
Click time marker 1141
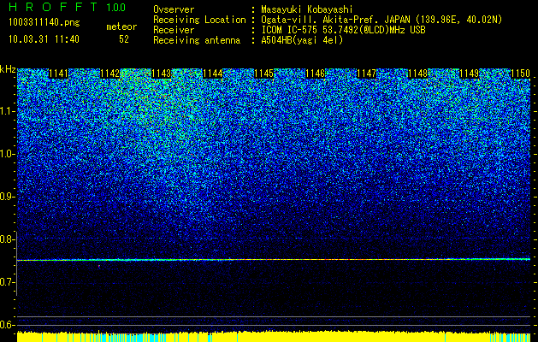click(x=59, y=74)
